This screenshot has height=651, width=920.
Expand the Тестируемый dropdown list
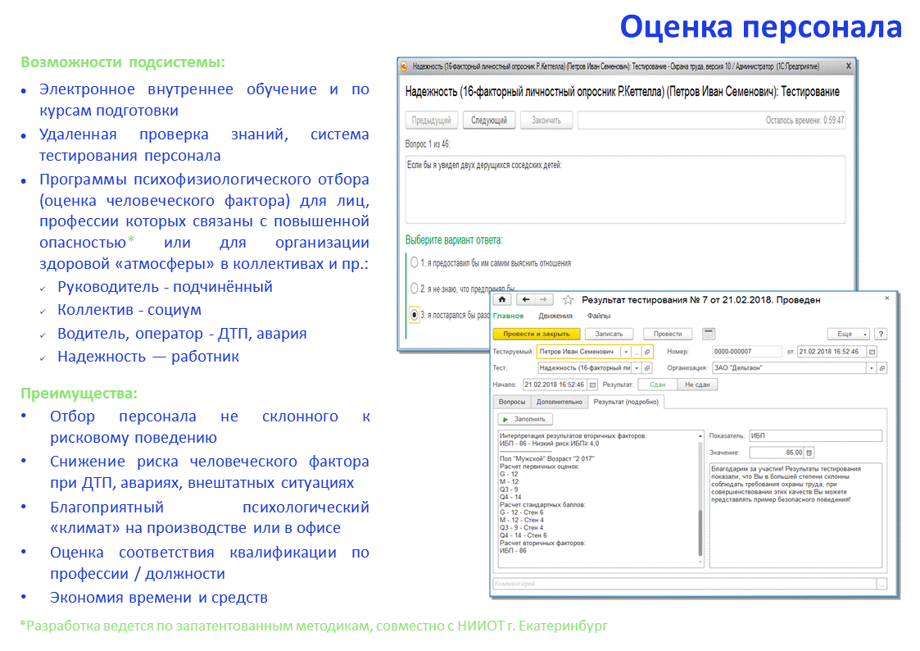[x=626, y=352]
